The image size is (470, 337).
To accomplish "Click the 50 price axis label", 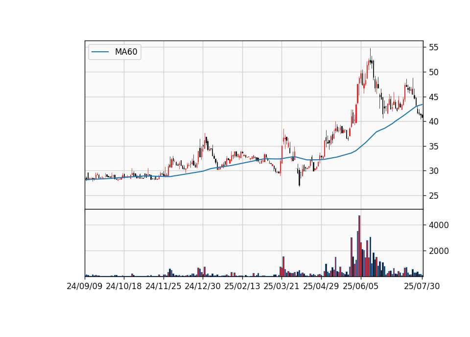I will pyautogui.click(x=433, y=72).
